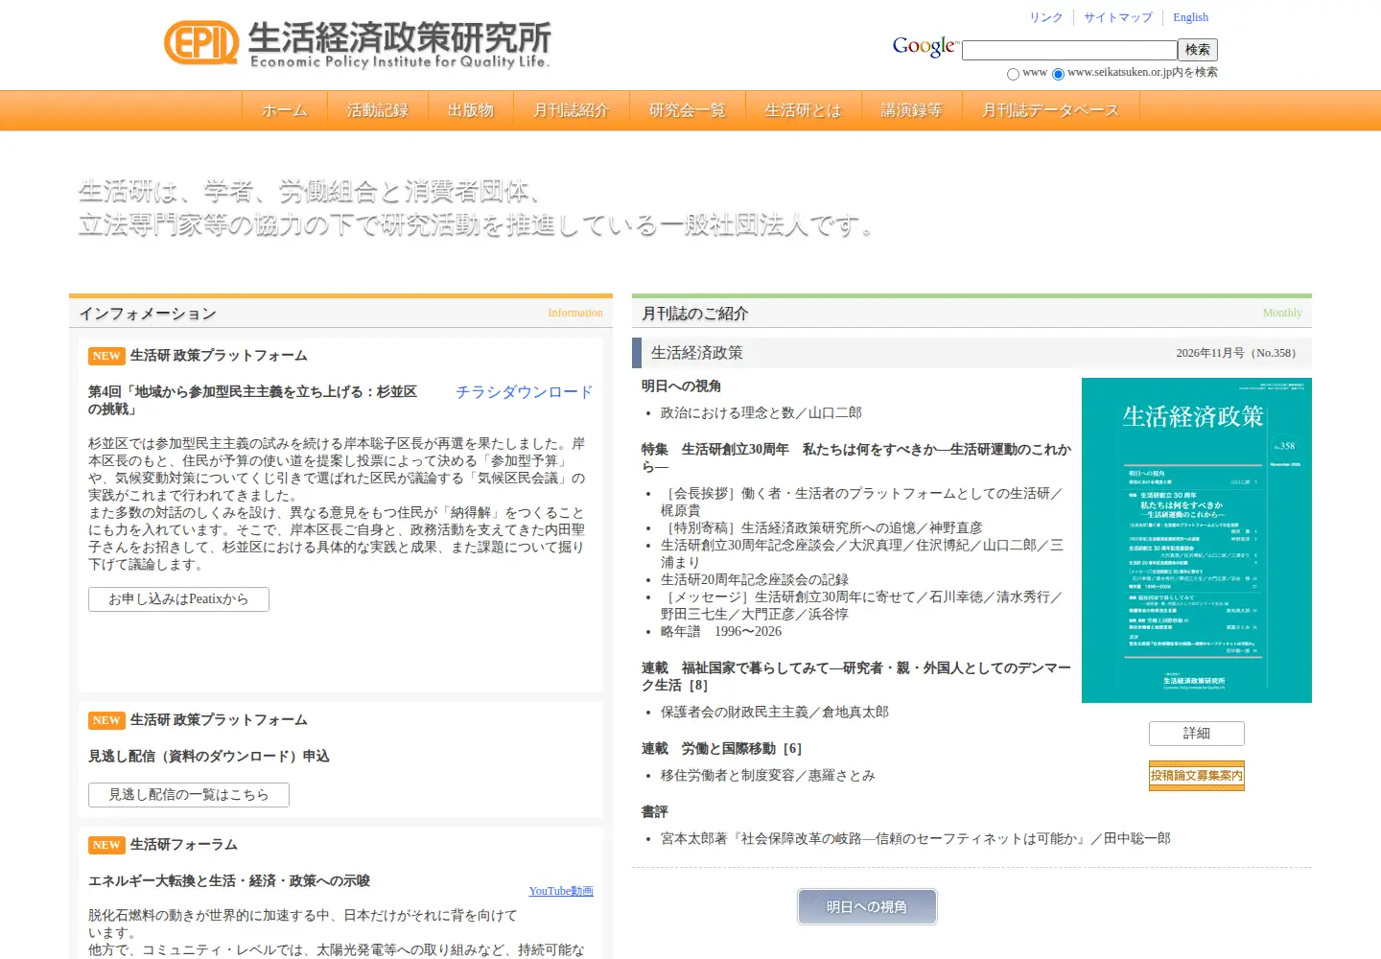Click the article 保護者会の財政民主主義／倉地真太郎

(x=775, y=713)
